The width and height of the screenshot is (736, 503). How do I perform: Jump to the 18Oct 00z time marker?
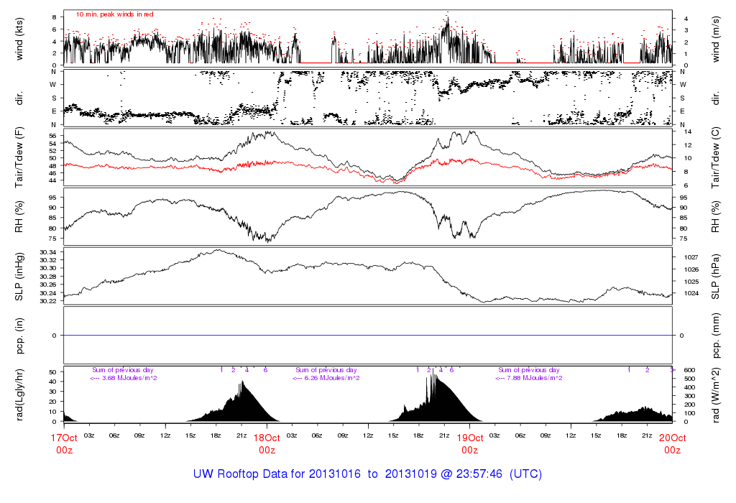[x=267, y=443]
